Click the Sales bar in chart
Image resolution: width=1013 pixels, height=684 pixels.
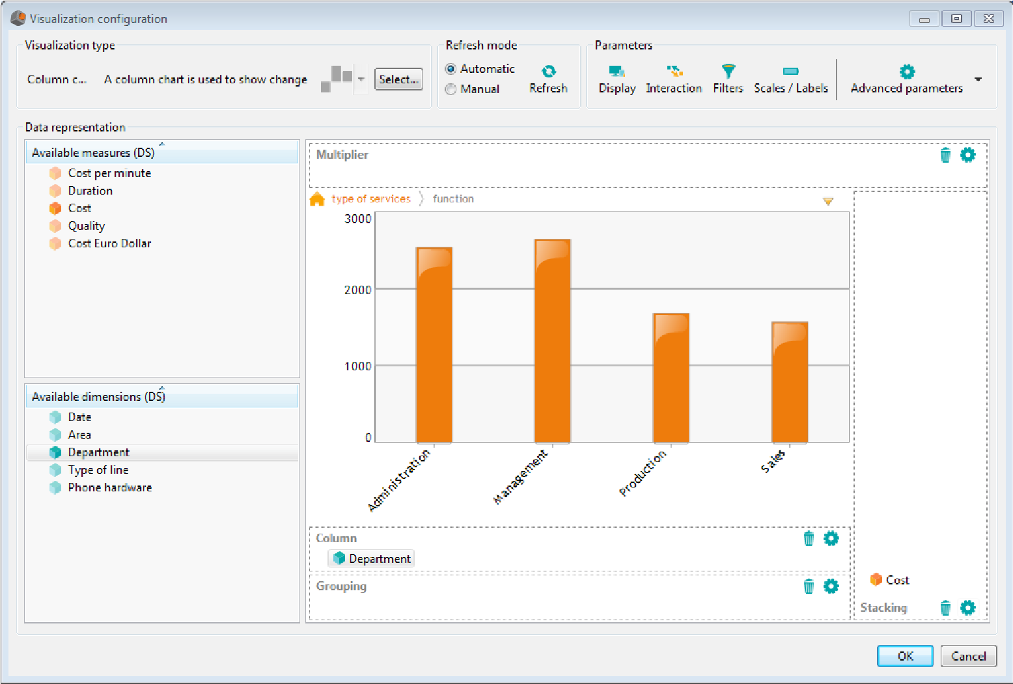click(x=790, y=382)
